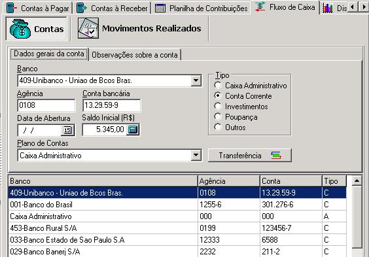Viewport: 369px width, 257px height.
Task: Click the Contas money bags button
Action: click(x=37, y=29)
